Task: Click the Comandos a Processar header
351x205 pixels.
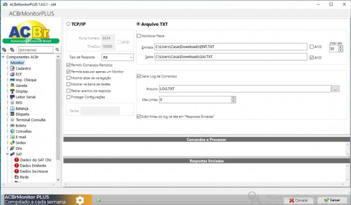Action: [206, 139]
